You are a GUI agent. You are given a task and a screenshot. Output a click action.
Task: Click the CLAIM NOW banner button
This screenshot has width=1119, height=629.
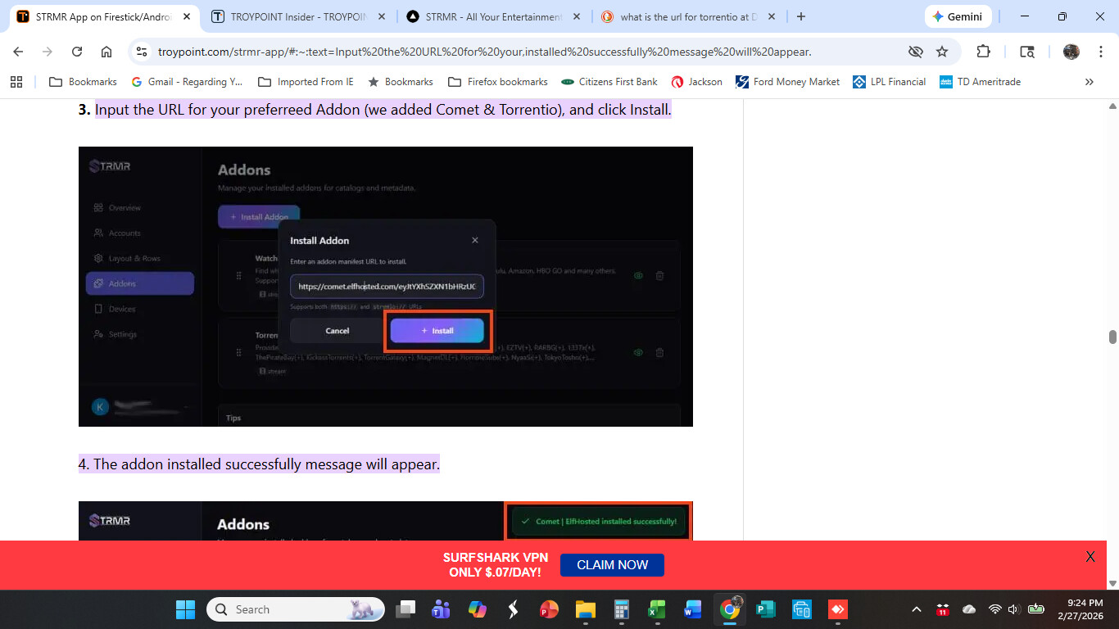click(x=612, y=565)
